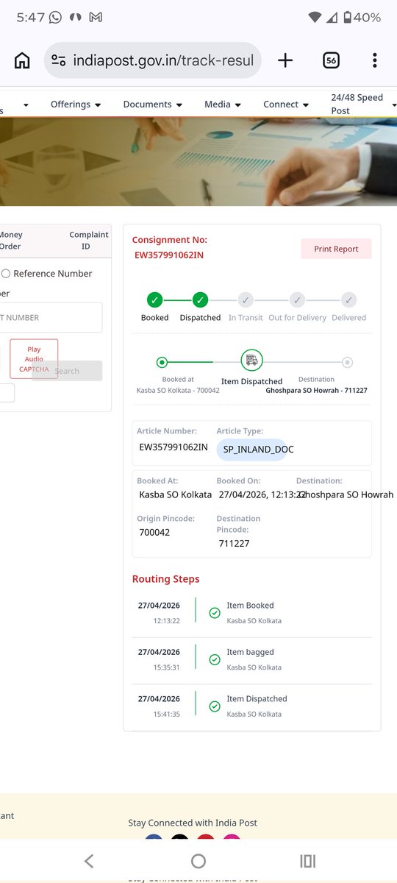
Task: Tap Android back navigation button
Action: point(88,860)
